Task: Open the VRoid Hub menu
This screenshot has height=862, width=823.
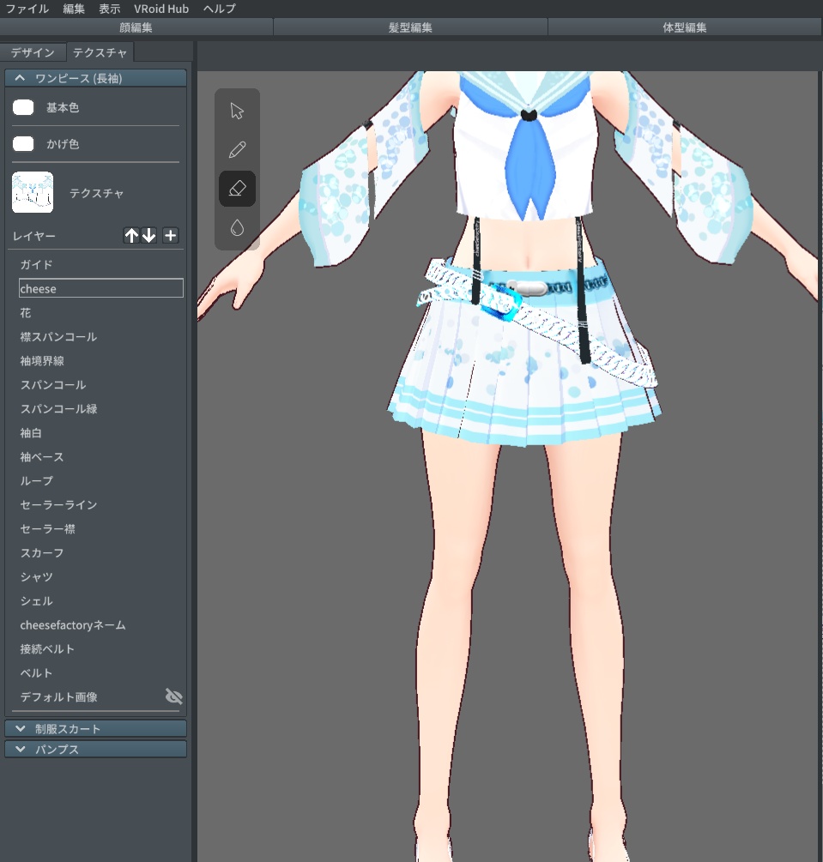Action: point(160,9)
